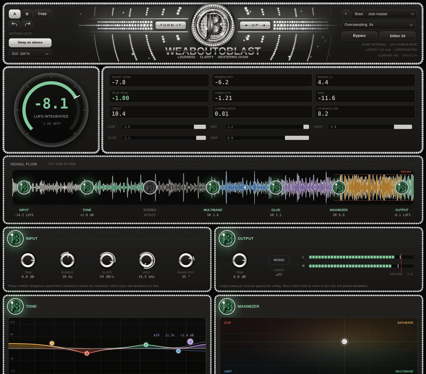Viewport: 426px width, 374px height.
Task: Click the AIR 11.5k +3.4 dB label
Action: tap(174, 335)
